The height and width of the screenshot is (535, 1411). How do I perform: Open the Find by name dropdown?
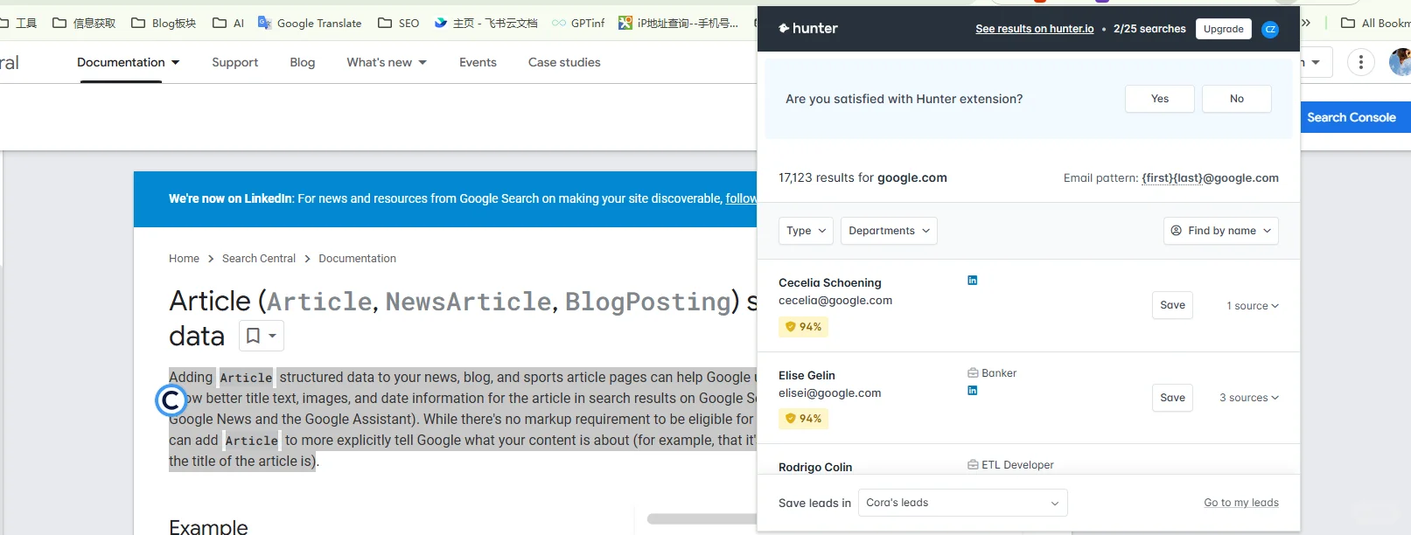coord(1220,231)
